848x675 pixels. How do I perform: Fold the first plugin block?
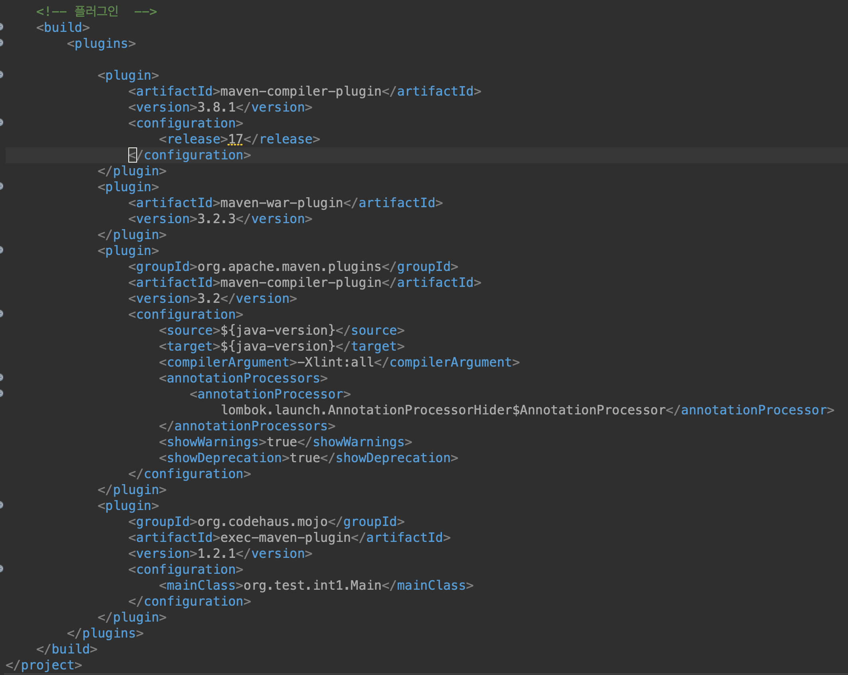pyautogui.click(x=1, y=75)
